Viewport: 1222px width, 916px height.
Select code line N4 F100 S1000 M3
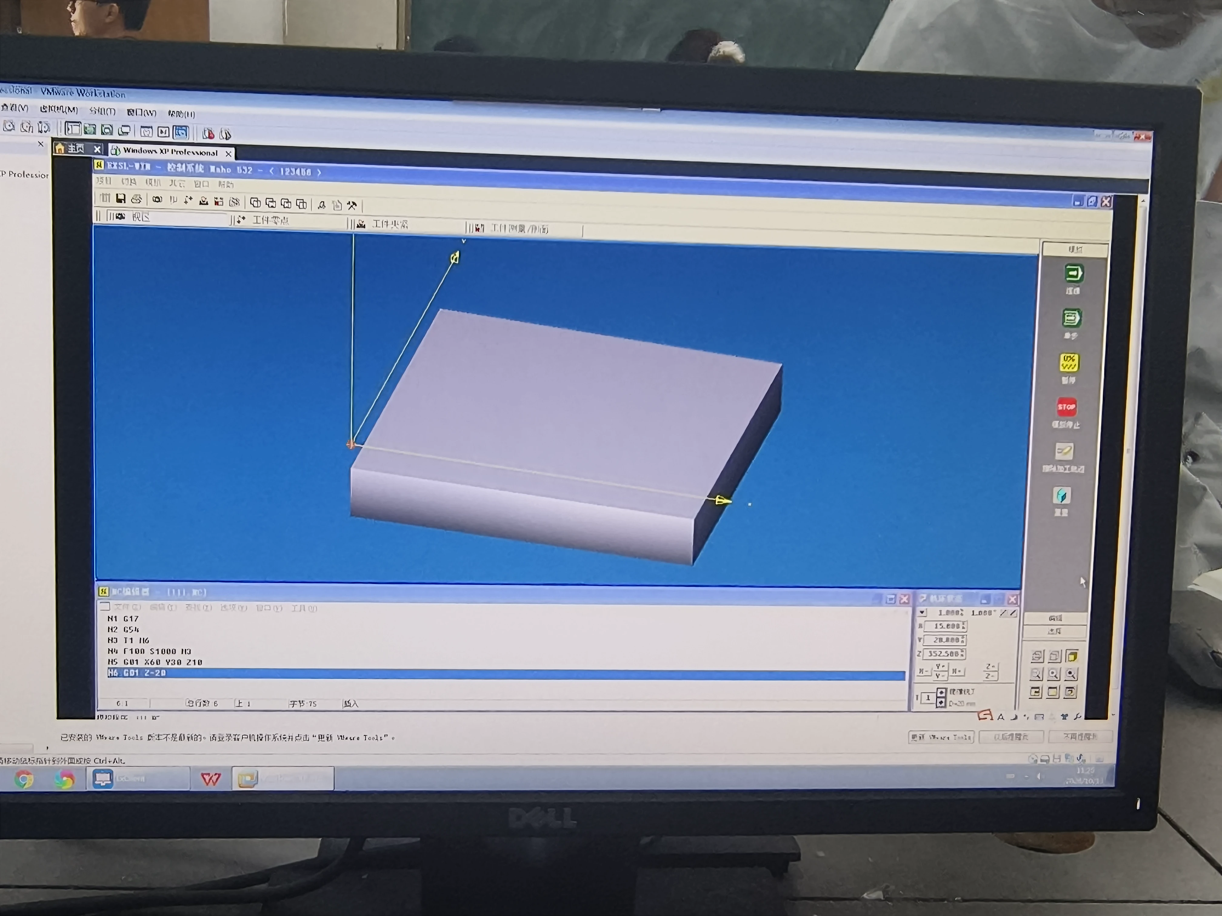(150, 652)
